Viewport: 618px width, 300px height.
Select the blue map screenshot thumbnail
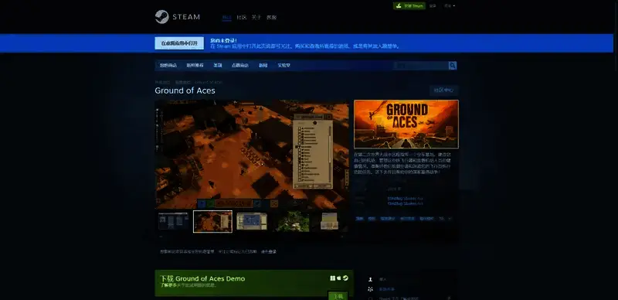click(x=252, y=221)
